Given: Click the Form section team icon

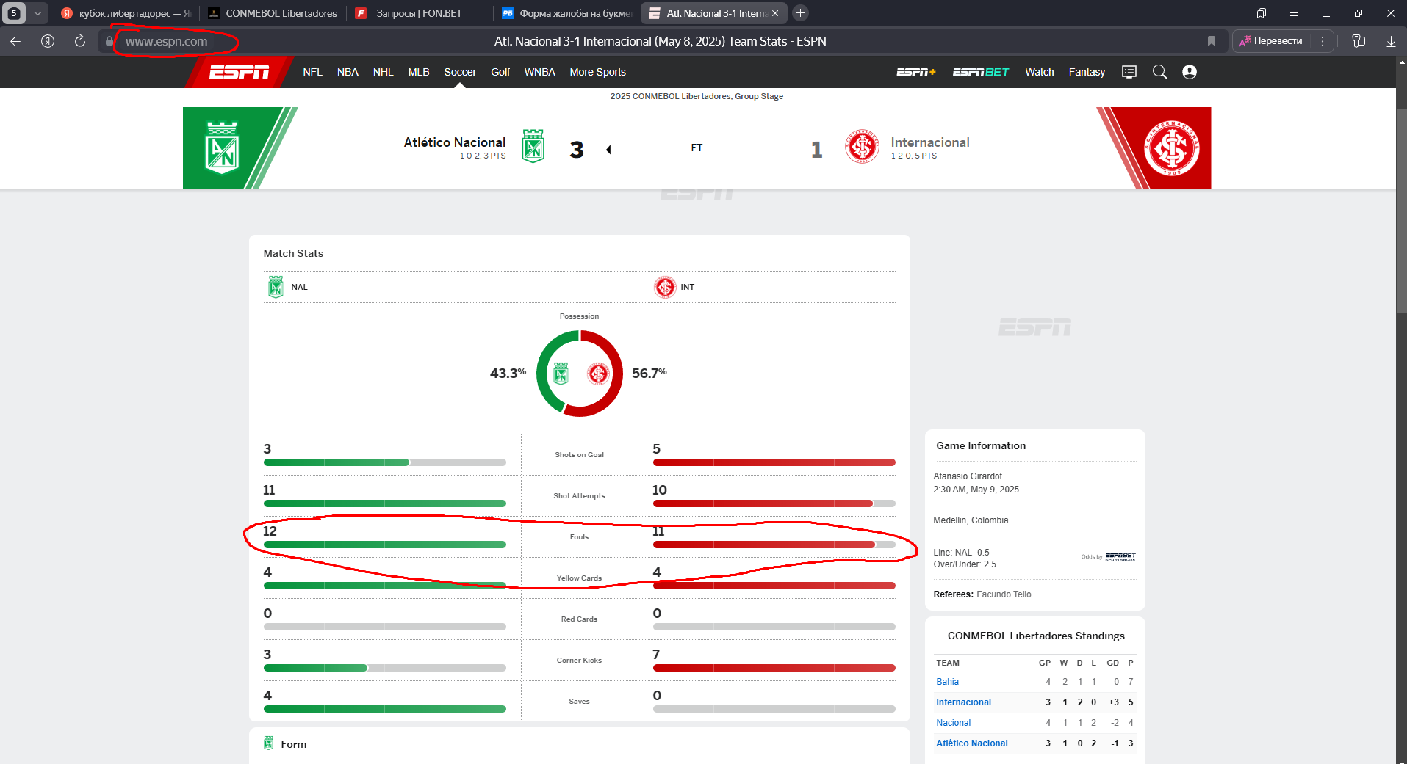Looking at the screenshot, I should tap(268, 743).
